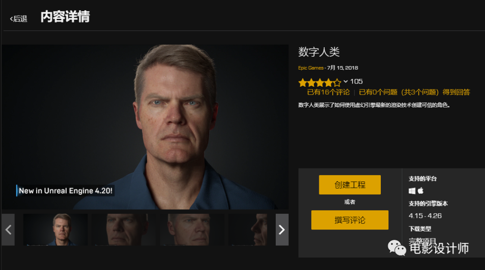Expand the rating breakdown chevron
The height and width of the screenshot is (270, 485).
[345, 82]
